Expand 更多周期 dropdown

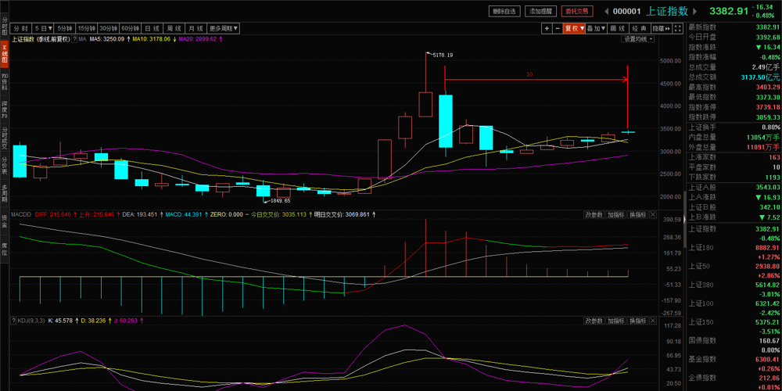point(224,28)
